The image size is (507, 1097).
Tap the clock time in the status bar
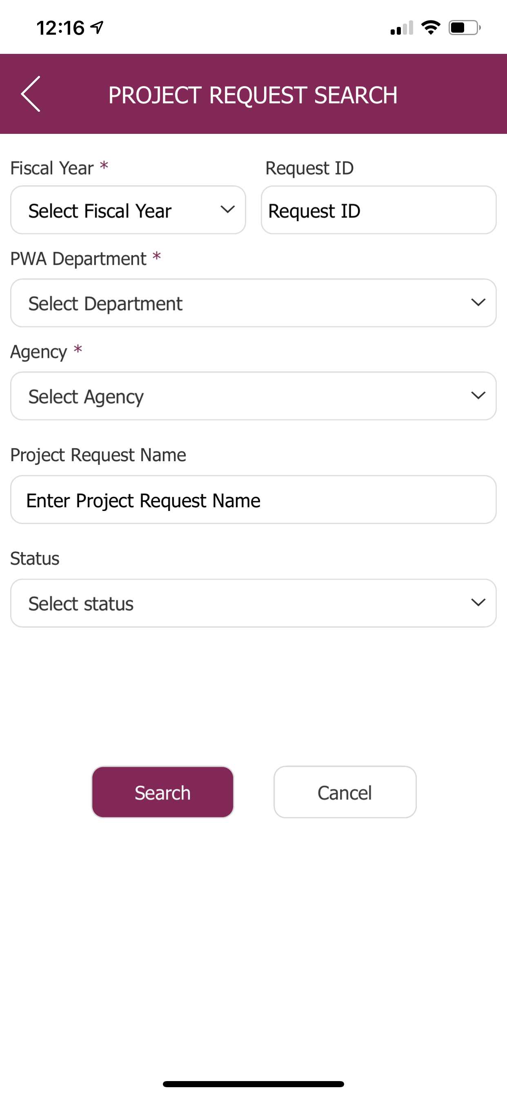coord(60,28)
